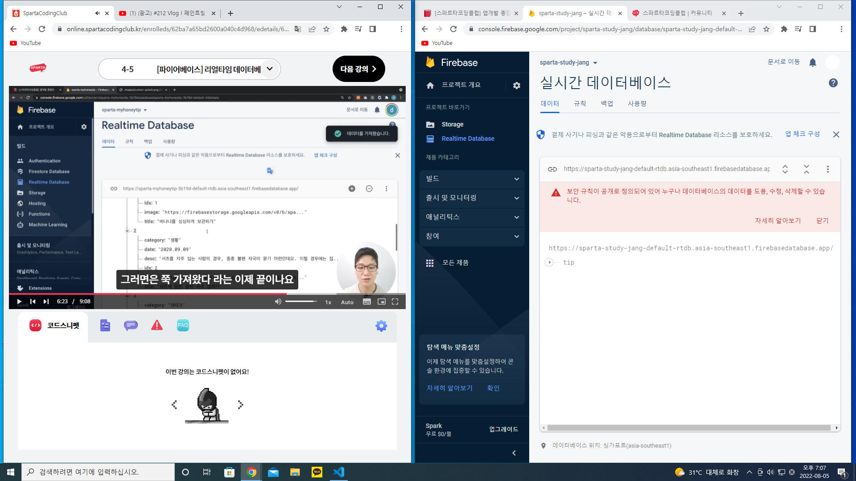Expand the 애널리틱스 category
The height and width of the screenshot is (481, 856).
pos(472,217)
